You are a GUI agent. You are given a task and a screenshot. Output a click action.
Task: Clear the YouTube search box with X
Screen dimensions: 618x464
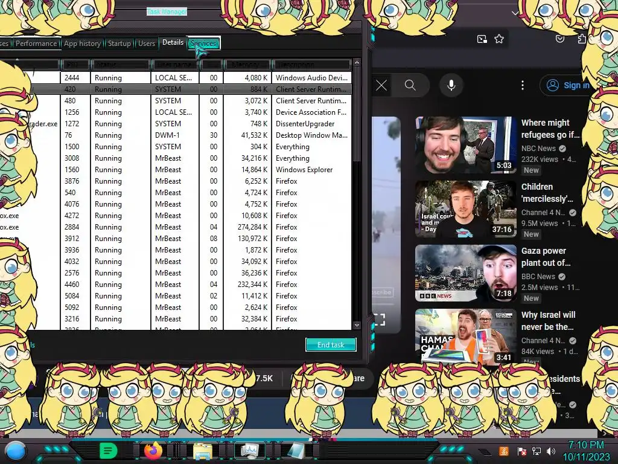[381, 85]
